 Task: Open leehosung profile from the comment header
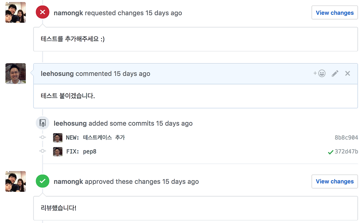pos(57,74)
